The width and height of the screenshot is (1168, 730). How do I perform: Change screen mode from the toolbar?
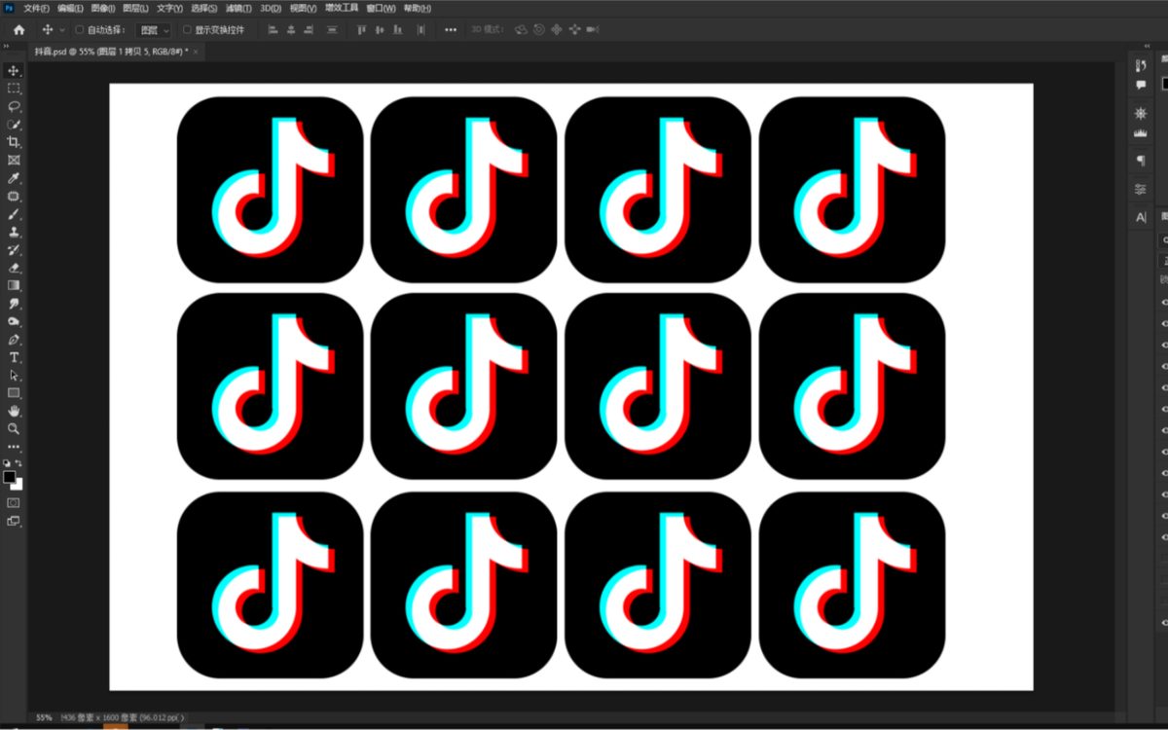coord(14,521)
